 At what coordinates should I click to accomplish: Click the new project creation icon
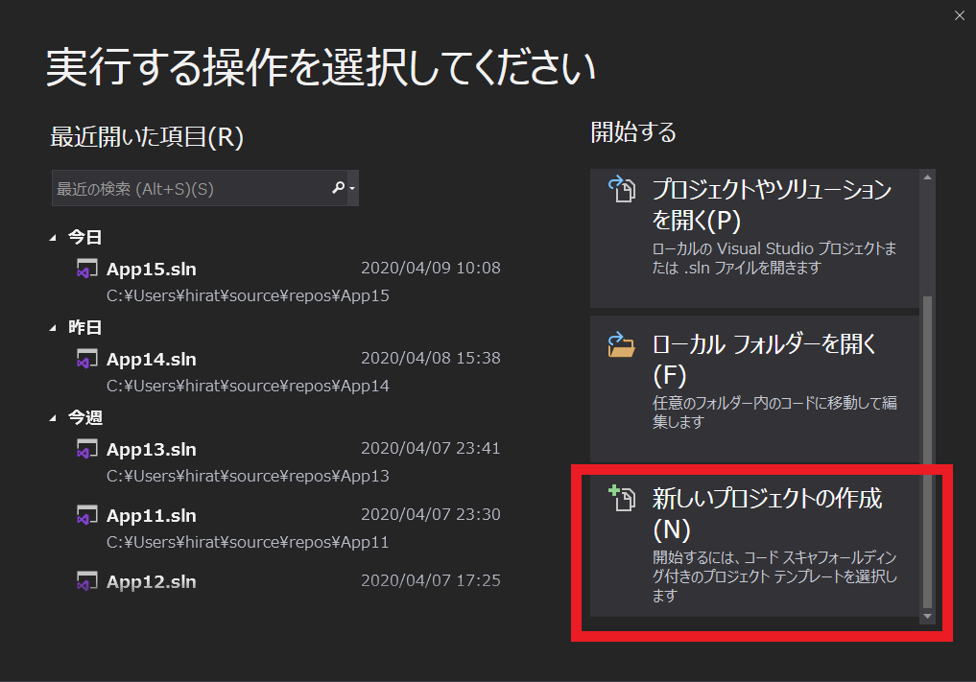coord(621,499)
